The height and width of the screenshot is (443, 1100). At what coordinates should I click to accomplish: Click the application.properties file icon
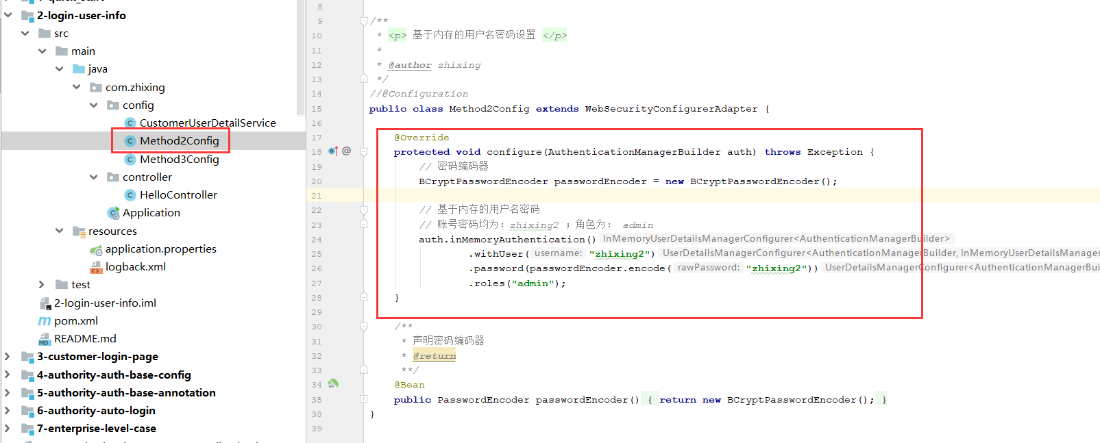tap(96, 249)
